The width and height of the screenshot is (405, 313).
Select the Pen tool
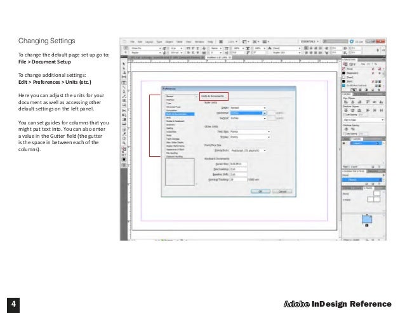click(124, 91)
